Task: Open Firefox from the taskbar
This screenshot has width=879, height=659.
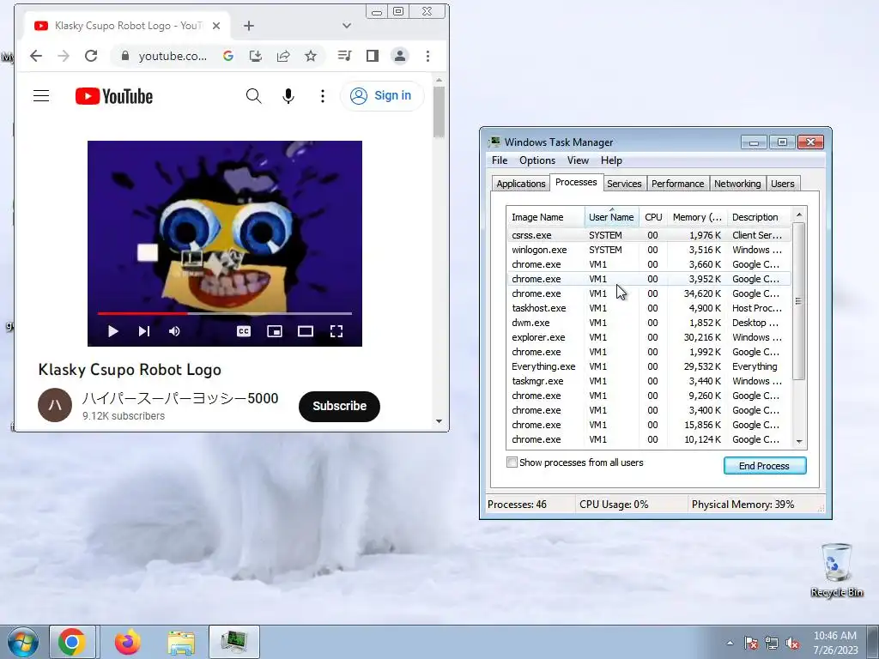Action: point(128,642)
